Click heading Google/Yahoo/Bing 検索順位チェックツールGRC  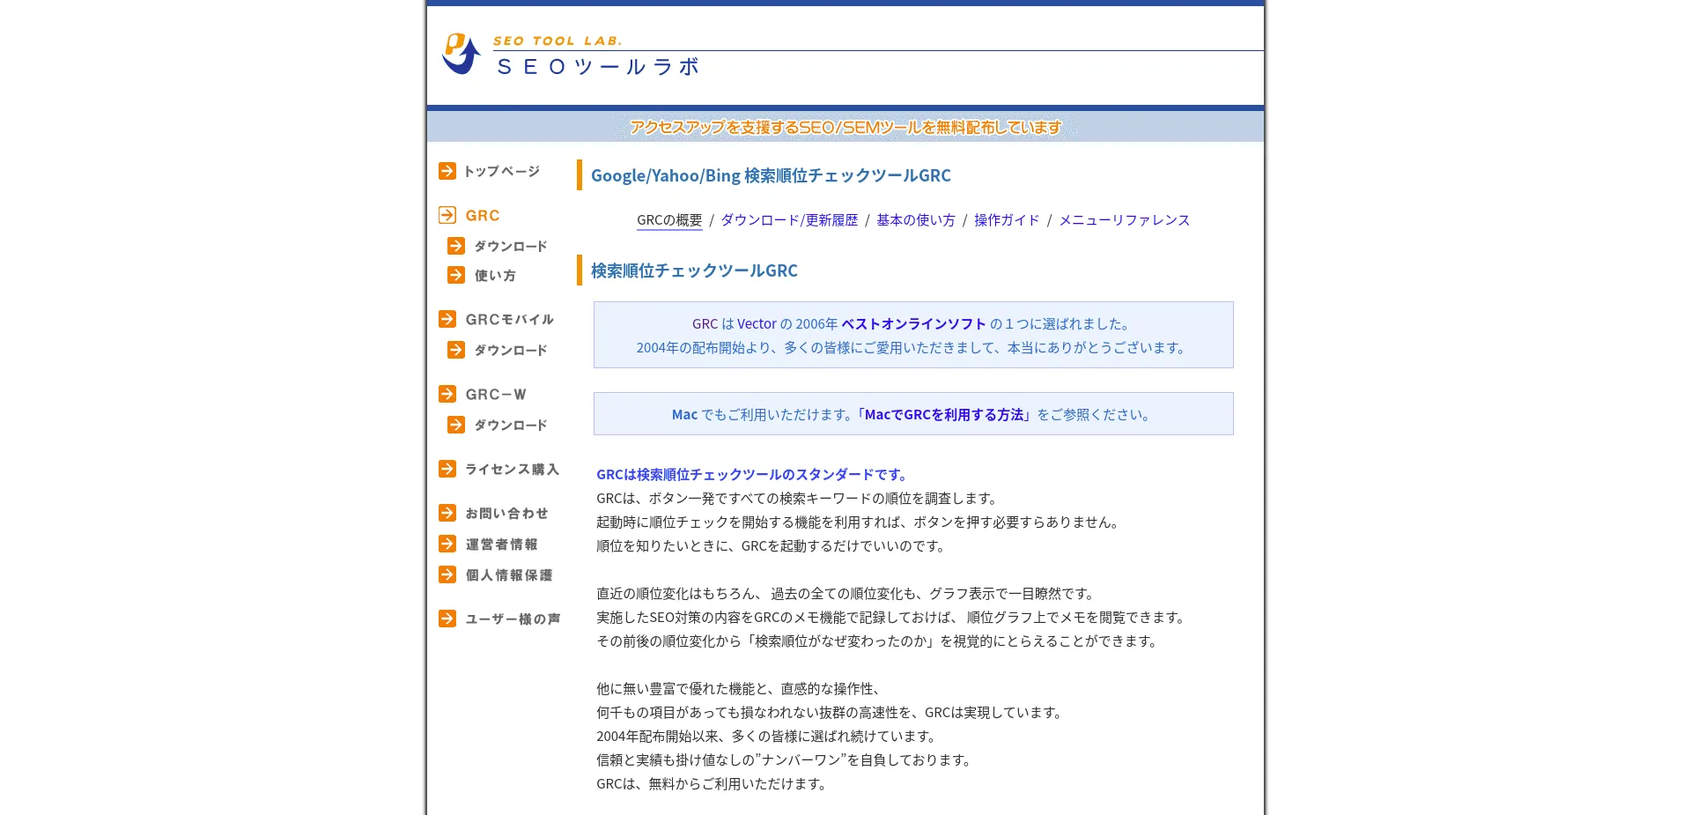point(771,175)
